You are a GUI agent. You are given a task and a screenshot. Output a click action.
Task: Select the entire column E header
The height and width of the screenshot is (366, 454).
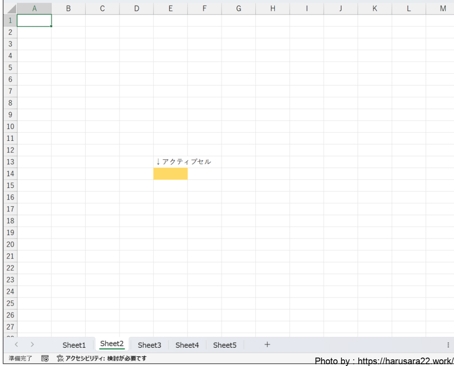click(x=170, y=8)
